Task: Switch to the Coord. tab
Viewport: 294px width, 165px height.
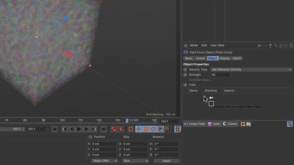Action: 200,58
